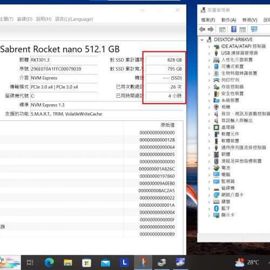Open File Explorer from the taskbar
The height and width of the screenshot is (270, 270).
[x=68, y=263]
